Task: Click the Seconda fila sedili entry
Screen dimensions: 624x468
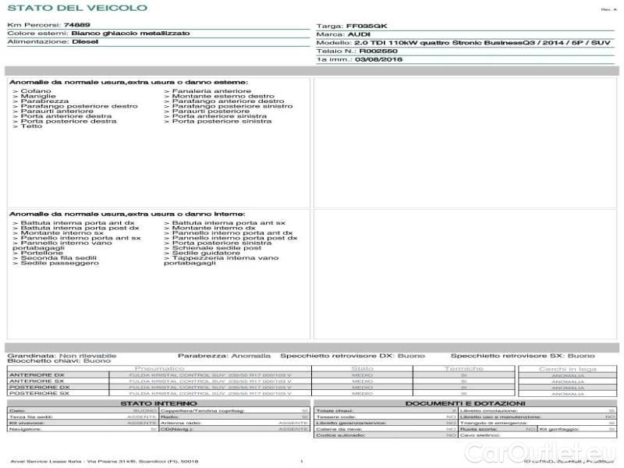Action: click(55, 258)
